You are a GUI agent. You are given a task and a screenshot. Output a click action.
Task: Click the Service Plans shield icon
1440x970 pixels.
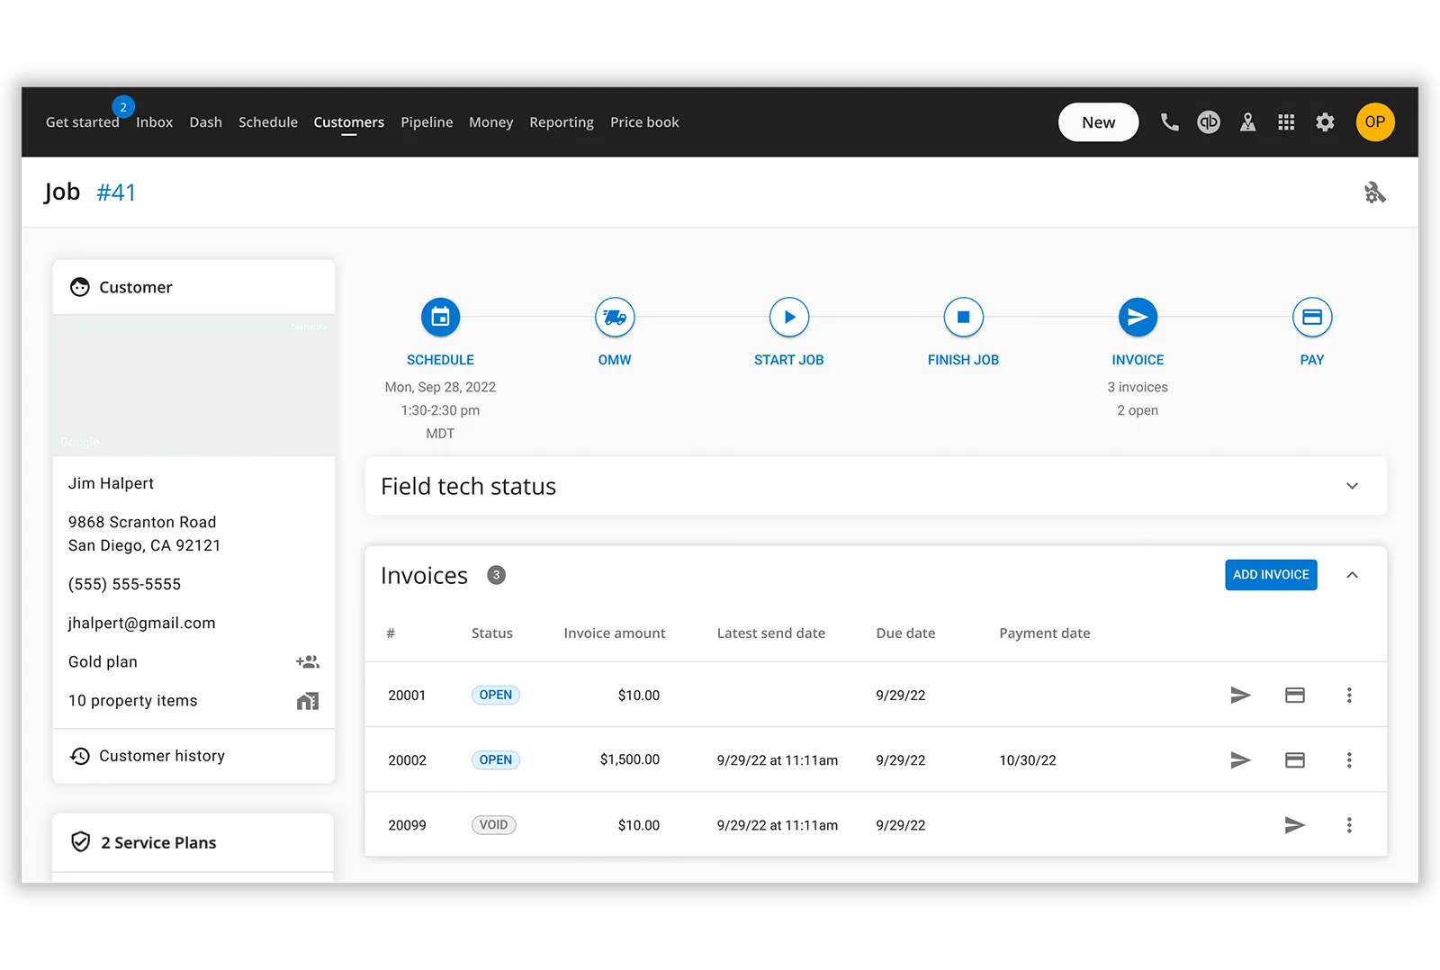click(80, 842)
